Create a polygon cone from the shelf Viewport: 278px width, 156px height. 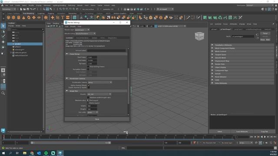[x=24, y=17]
